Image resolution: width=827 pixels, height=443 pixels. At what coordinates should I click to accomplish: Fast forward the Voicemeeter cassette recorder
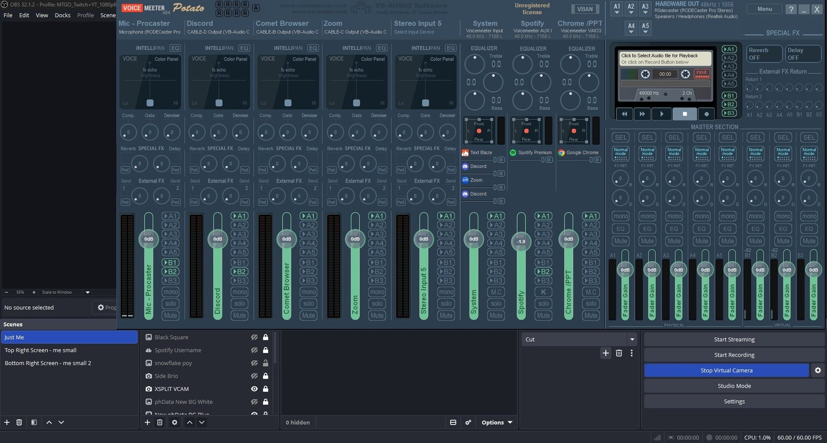coord(642,114)
